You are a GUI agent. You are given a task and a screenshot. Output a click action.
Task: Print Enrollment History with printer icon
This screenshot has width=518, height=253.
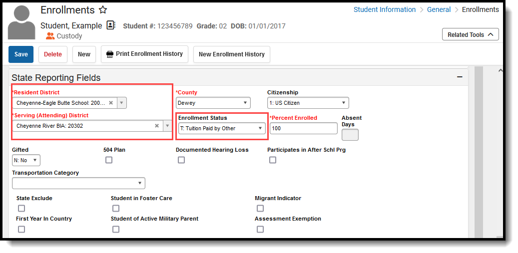pyautogui.click(x=144, y=54)
